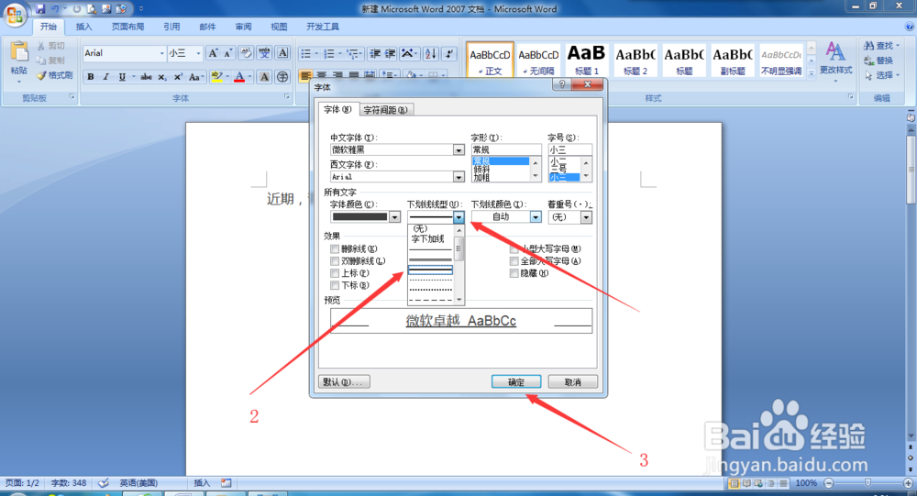Screen dimensions: 917x496
Task: Click Replace (替换) in editing group
Action: [x=878, y=61]
